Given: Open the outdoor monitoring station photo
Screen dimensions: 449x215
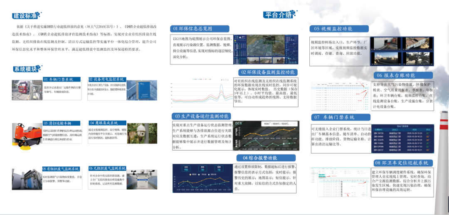Looking at the screenshot, I should click(142, 179).
